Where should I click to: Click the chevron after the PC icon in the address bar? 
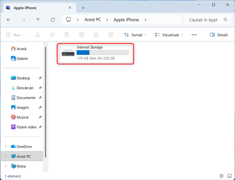click(x=78, y=20)
